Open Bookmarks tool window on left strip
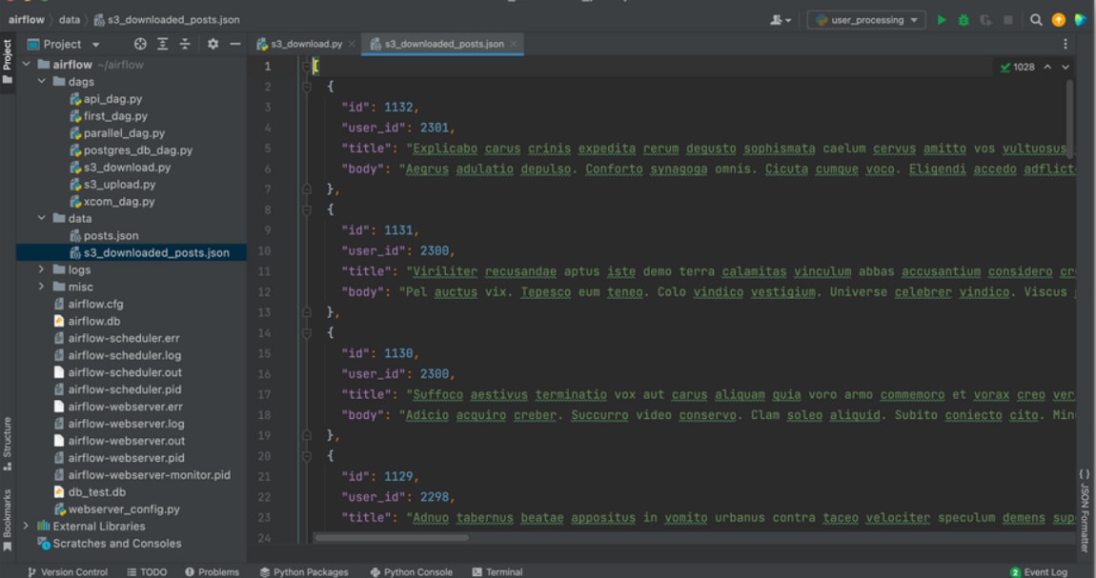The height and width of the screenshot is (578, 1096). (x=7, y=519)
